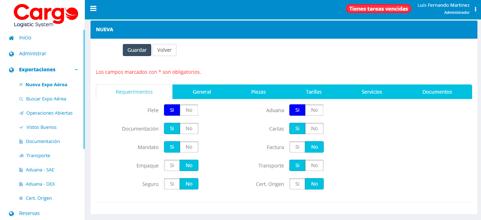Select the Nueva Expo Aérea airplane icon

[x=21, y=84]
